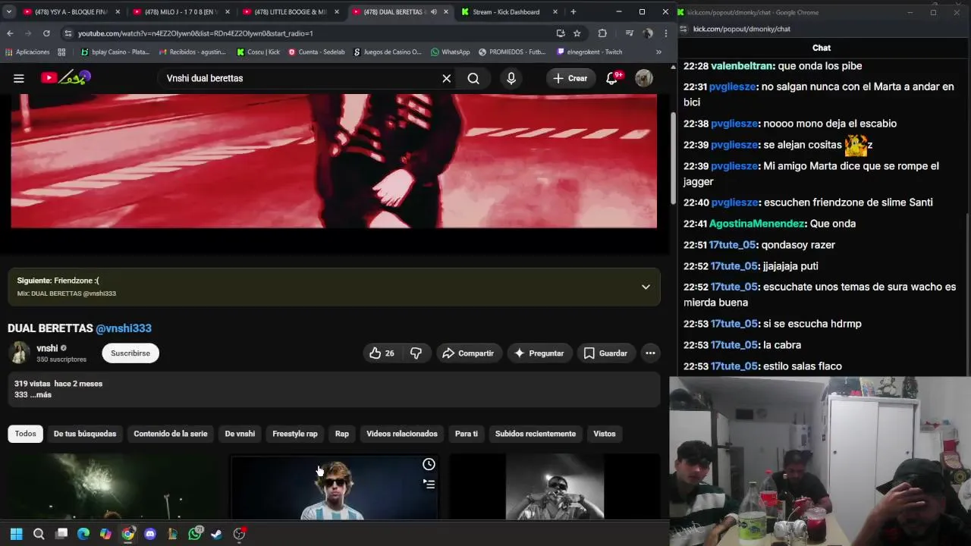
Task: Select the Freestyle rap chip
Action: click(295, 434)
